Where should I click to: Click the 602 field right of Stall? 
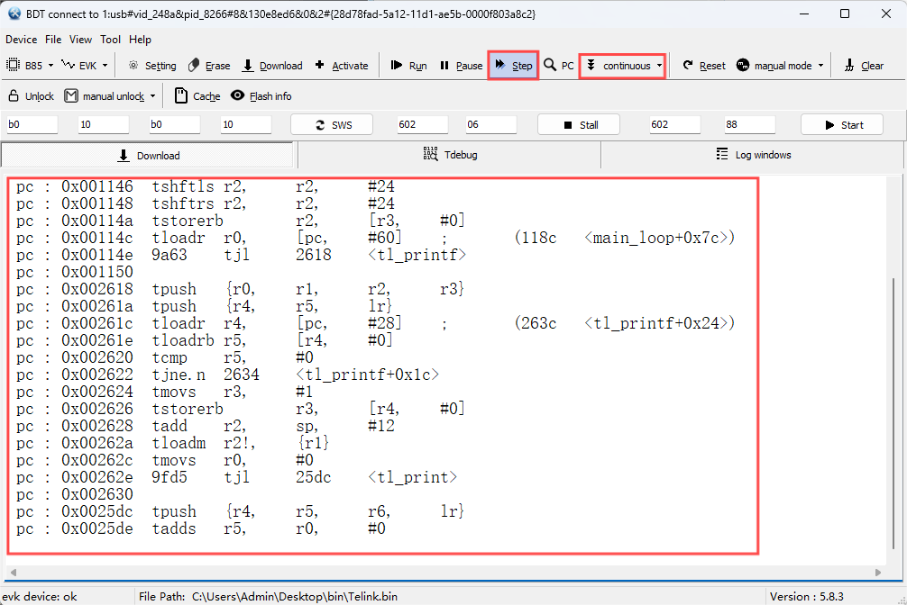pos(675,124)
